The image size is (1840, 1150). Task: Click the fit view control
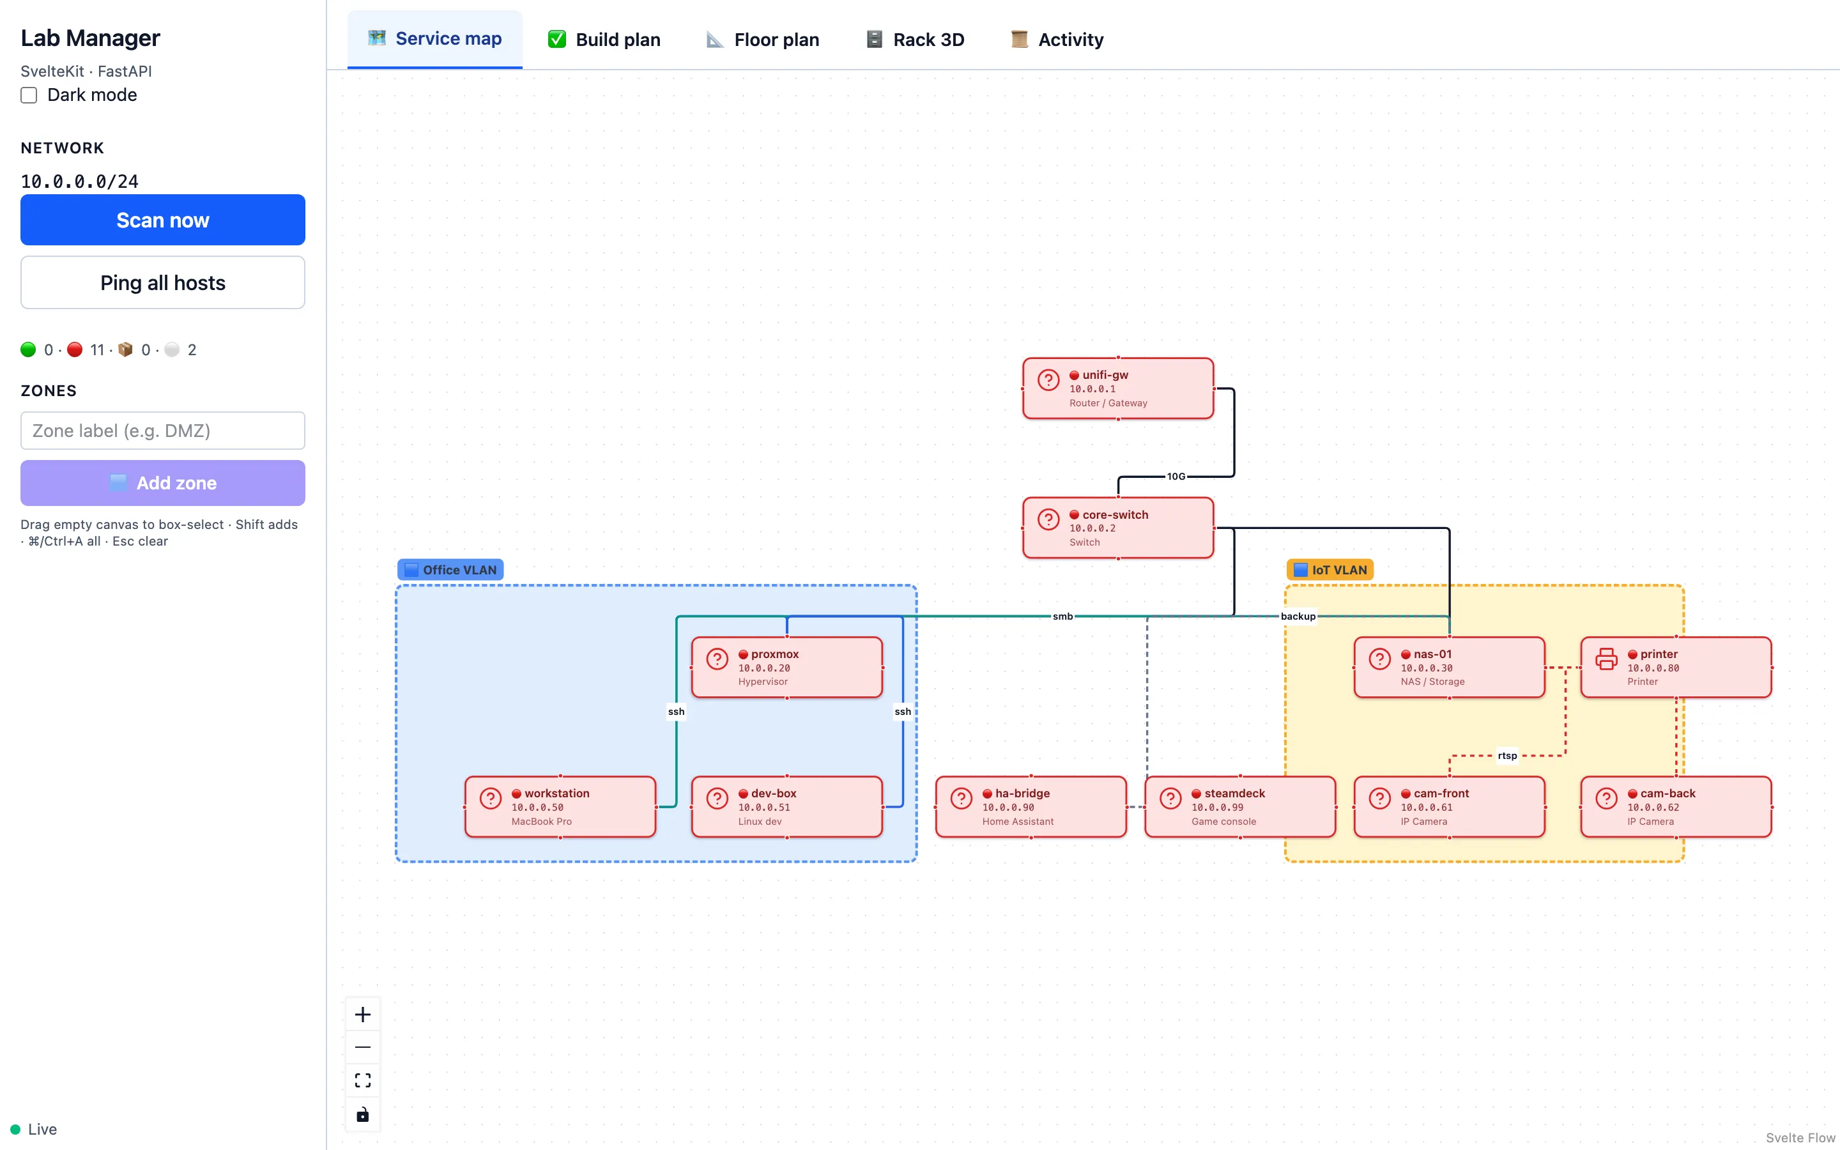tap(363, 1080)
